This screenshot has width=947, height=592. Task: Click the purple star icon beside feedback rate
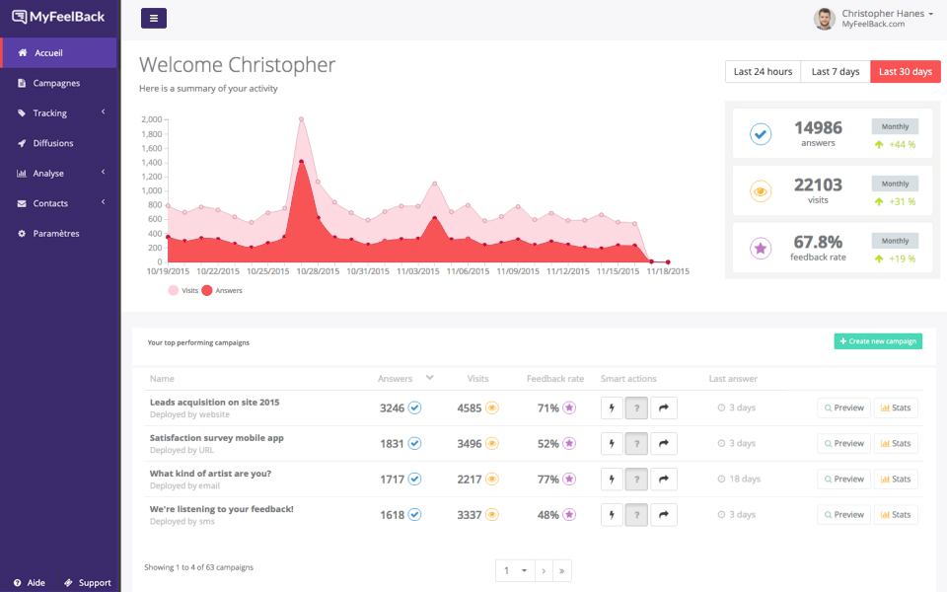[x=760, y=248]
